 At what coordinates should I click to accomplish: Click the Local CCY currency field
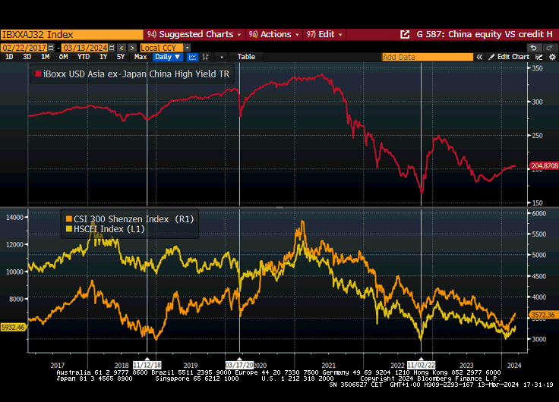(x=162, y=48)
